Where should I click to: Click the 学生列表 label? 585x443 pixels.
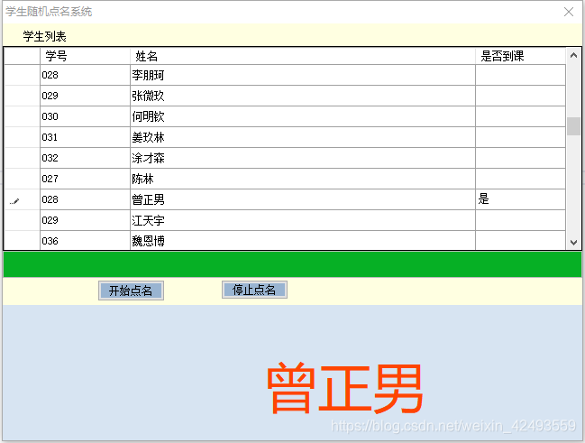coord(44,36)
